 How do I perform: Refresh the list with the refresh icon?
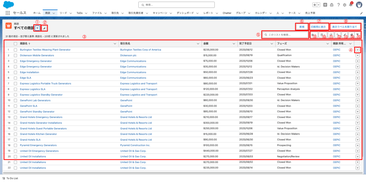tap(330, 35)
